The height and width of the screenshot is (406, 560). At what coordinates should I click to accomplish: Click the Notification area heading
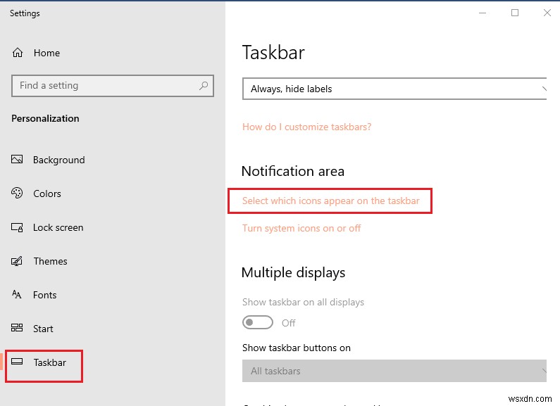(x=293, y=171)
